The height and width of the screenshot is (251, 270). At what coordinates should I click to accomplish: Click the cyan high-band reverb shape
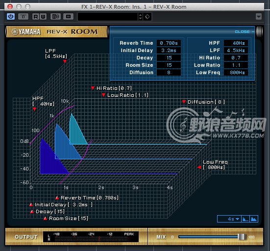pyautogui.click(x=76, y=133)
